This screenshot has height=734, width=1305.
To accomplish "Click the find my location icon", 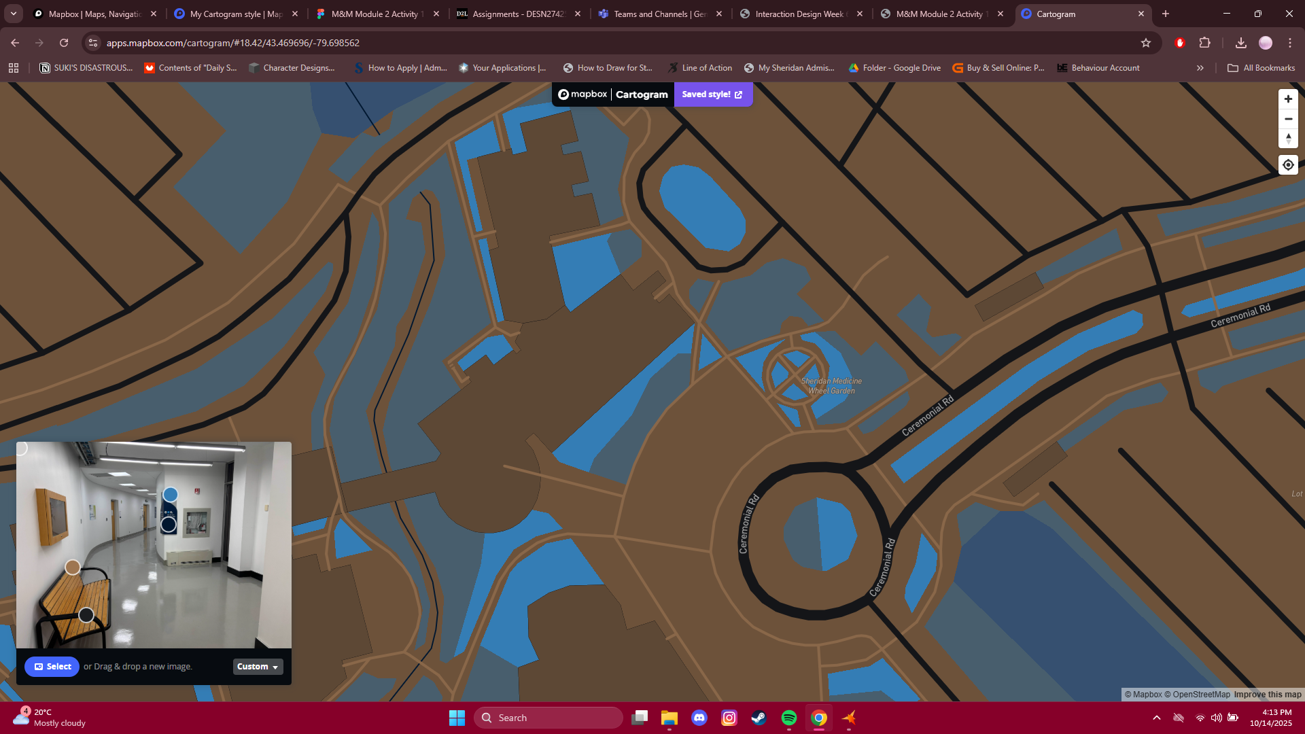I will click(1288, 165).
